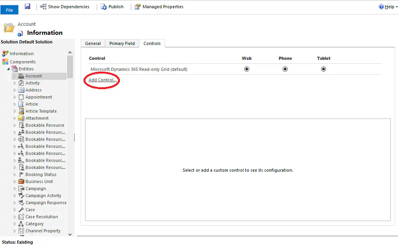Open Managed Properties
The height and width of the screenshot is (246, 399).
tap(137, 6)
